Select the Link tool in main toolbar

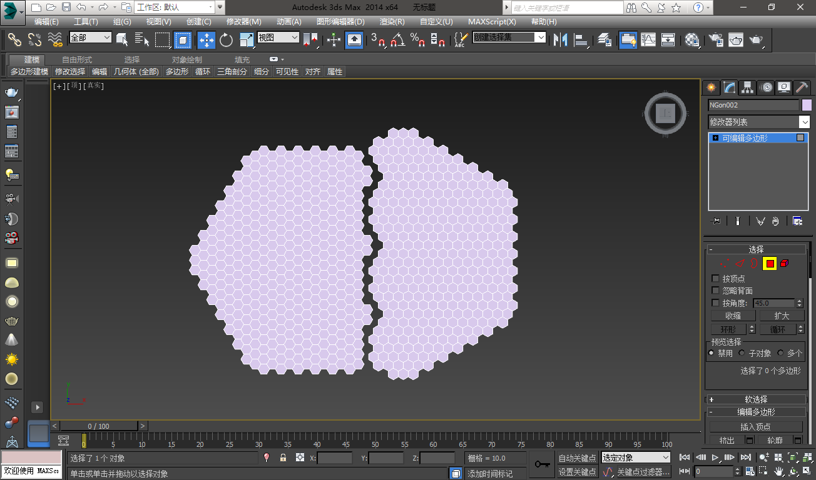pos(14,39)
